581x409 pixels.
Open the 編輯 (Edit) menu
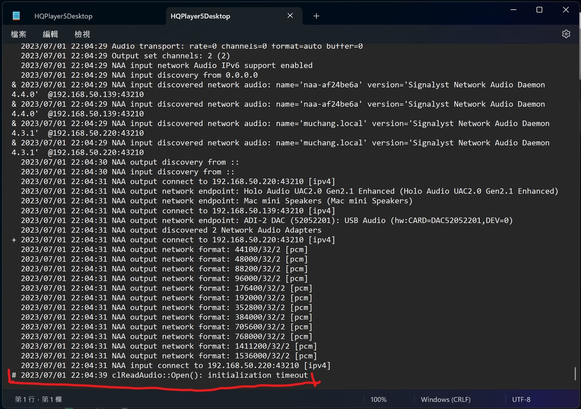point(50,34)
